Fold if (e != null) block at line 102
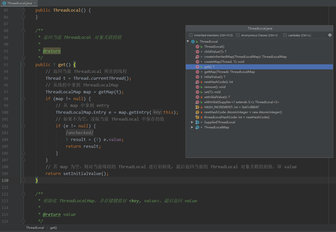Image resolution: width=336 pixels, height=232 pixels. tap(24, 126)
